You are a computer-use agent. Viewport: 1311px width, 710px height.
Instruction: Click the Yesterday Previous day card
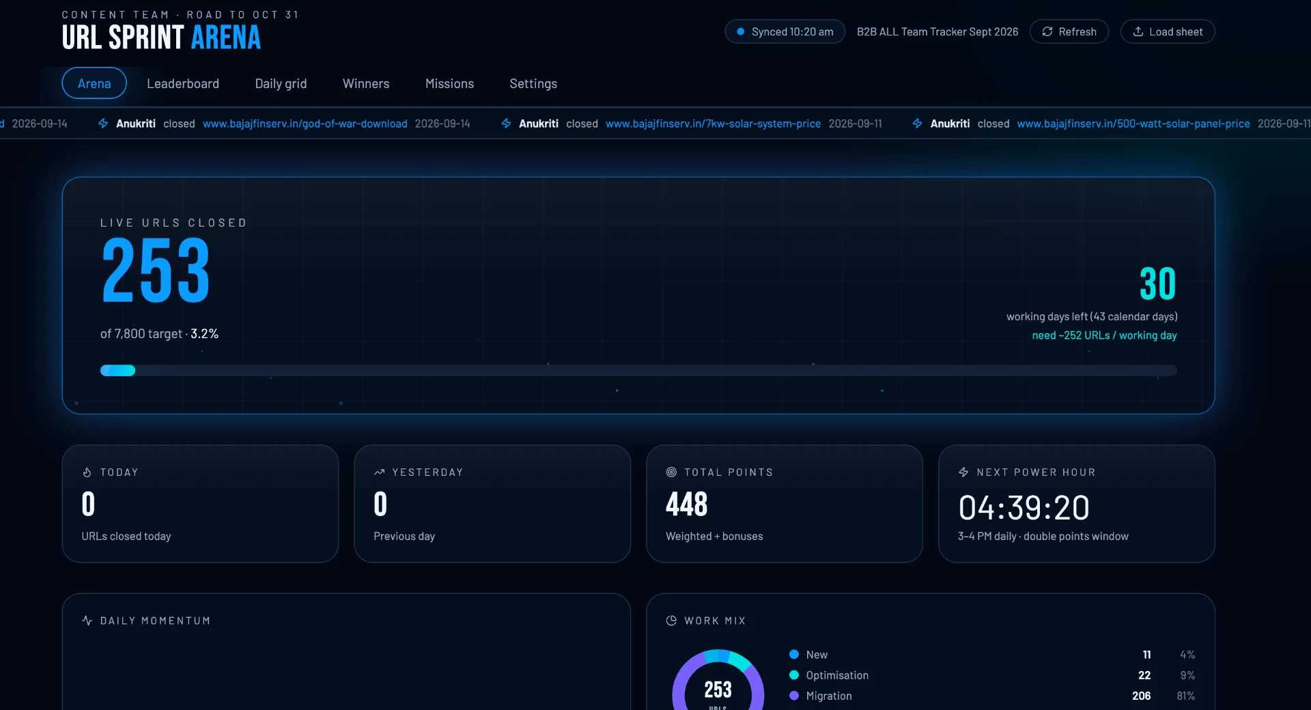tap(492, 504)
